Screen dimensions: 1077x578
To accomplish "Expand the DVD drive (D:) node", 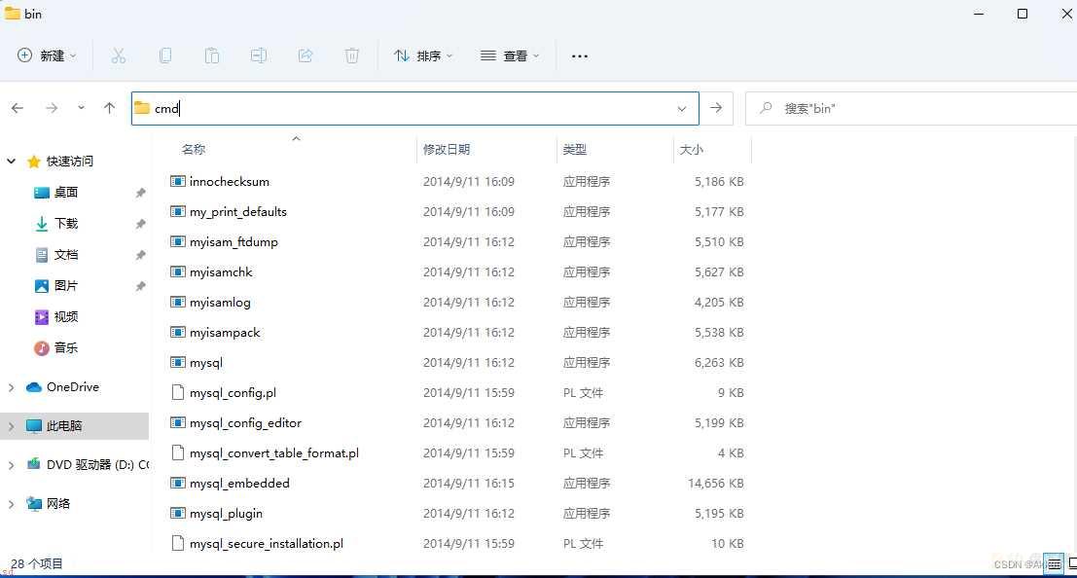I will (11, 465).
